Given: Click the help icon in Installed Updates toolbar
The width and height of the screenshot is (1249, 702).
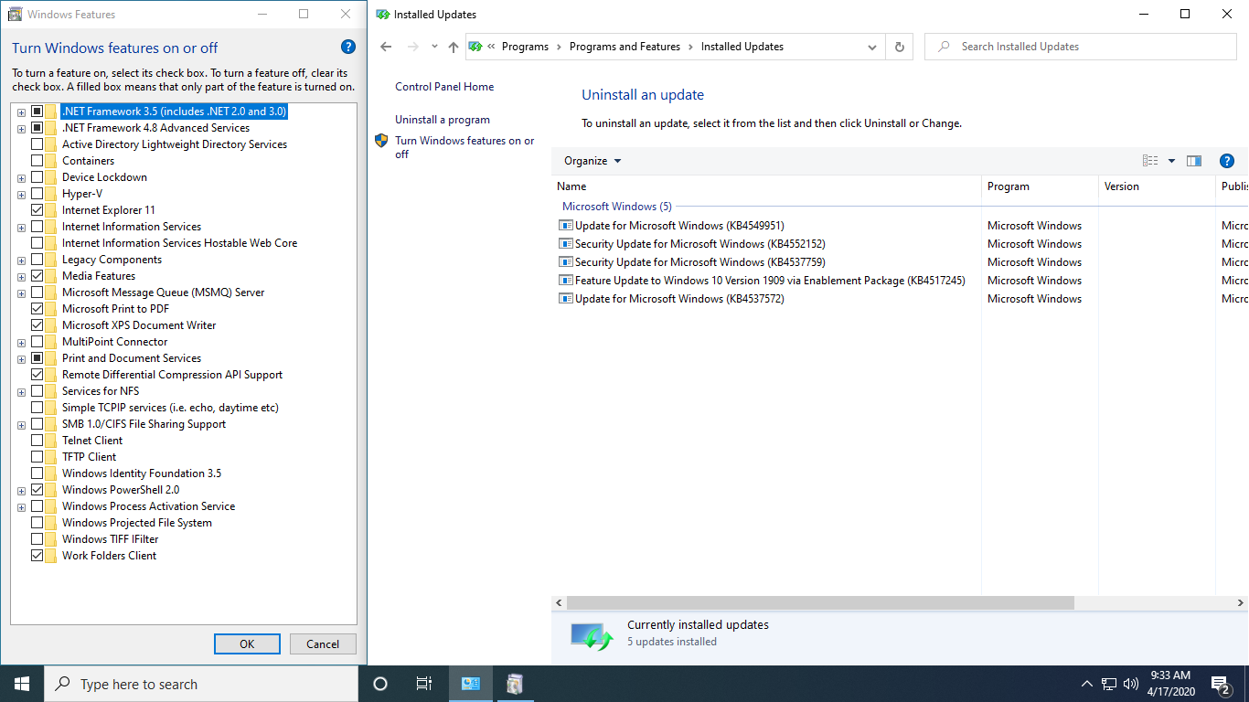Looking at the screenshot, I should 1228,161.
